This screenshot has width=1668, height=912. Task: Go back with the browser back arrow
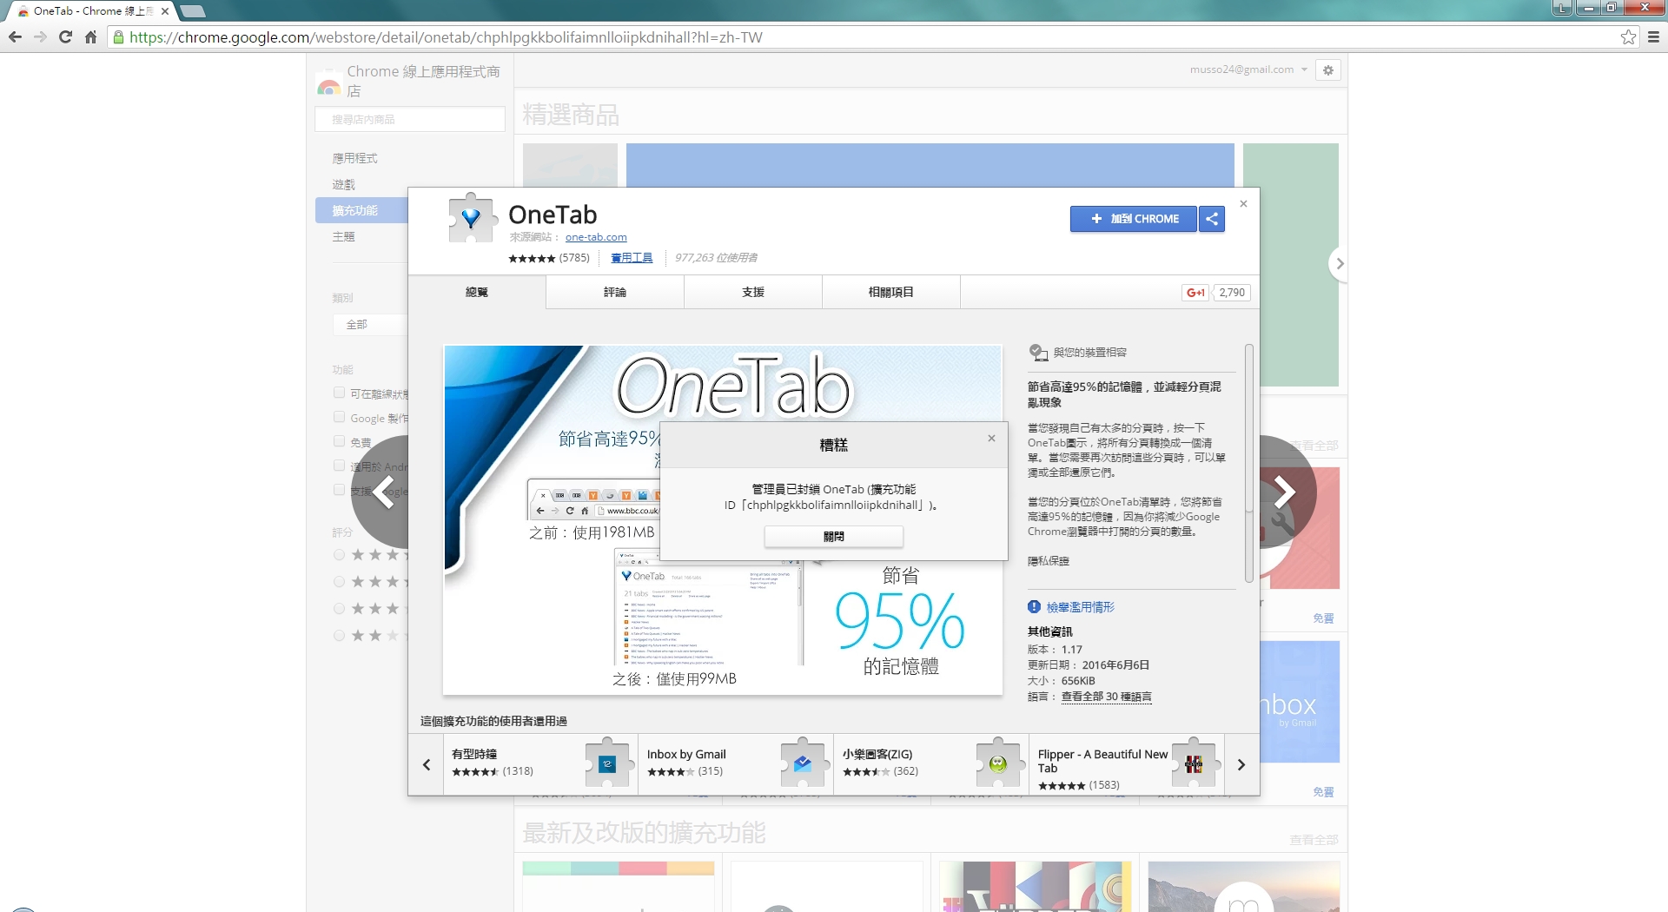(x=15, y=37)
